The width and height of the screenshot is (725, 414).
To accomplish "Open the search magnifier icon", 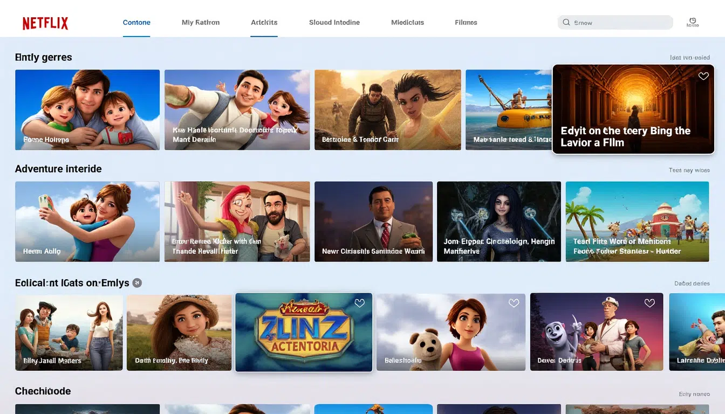I will (x=566, y=22).
